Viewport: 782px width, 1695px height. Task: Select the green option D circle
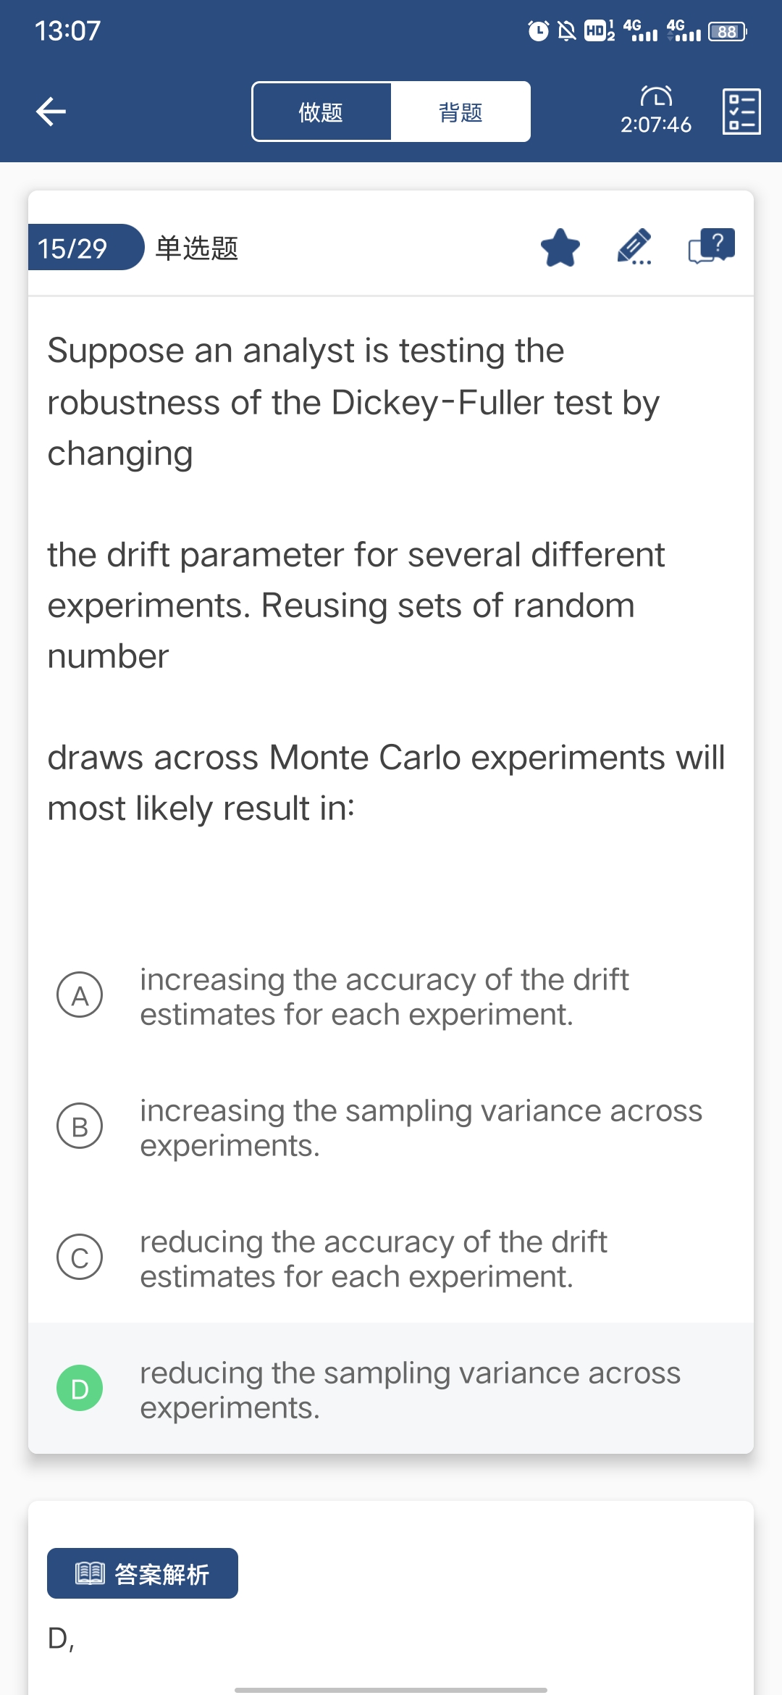[80, 1389]
